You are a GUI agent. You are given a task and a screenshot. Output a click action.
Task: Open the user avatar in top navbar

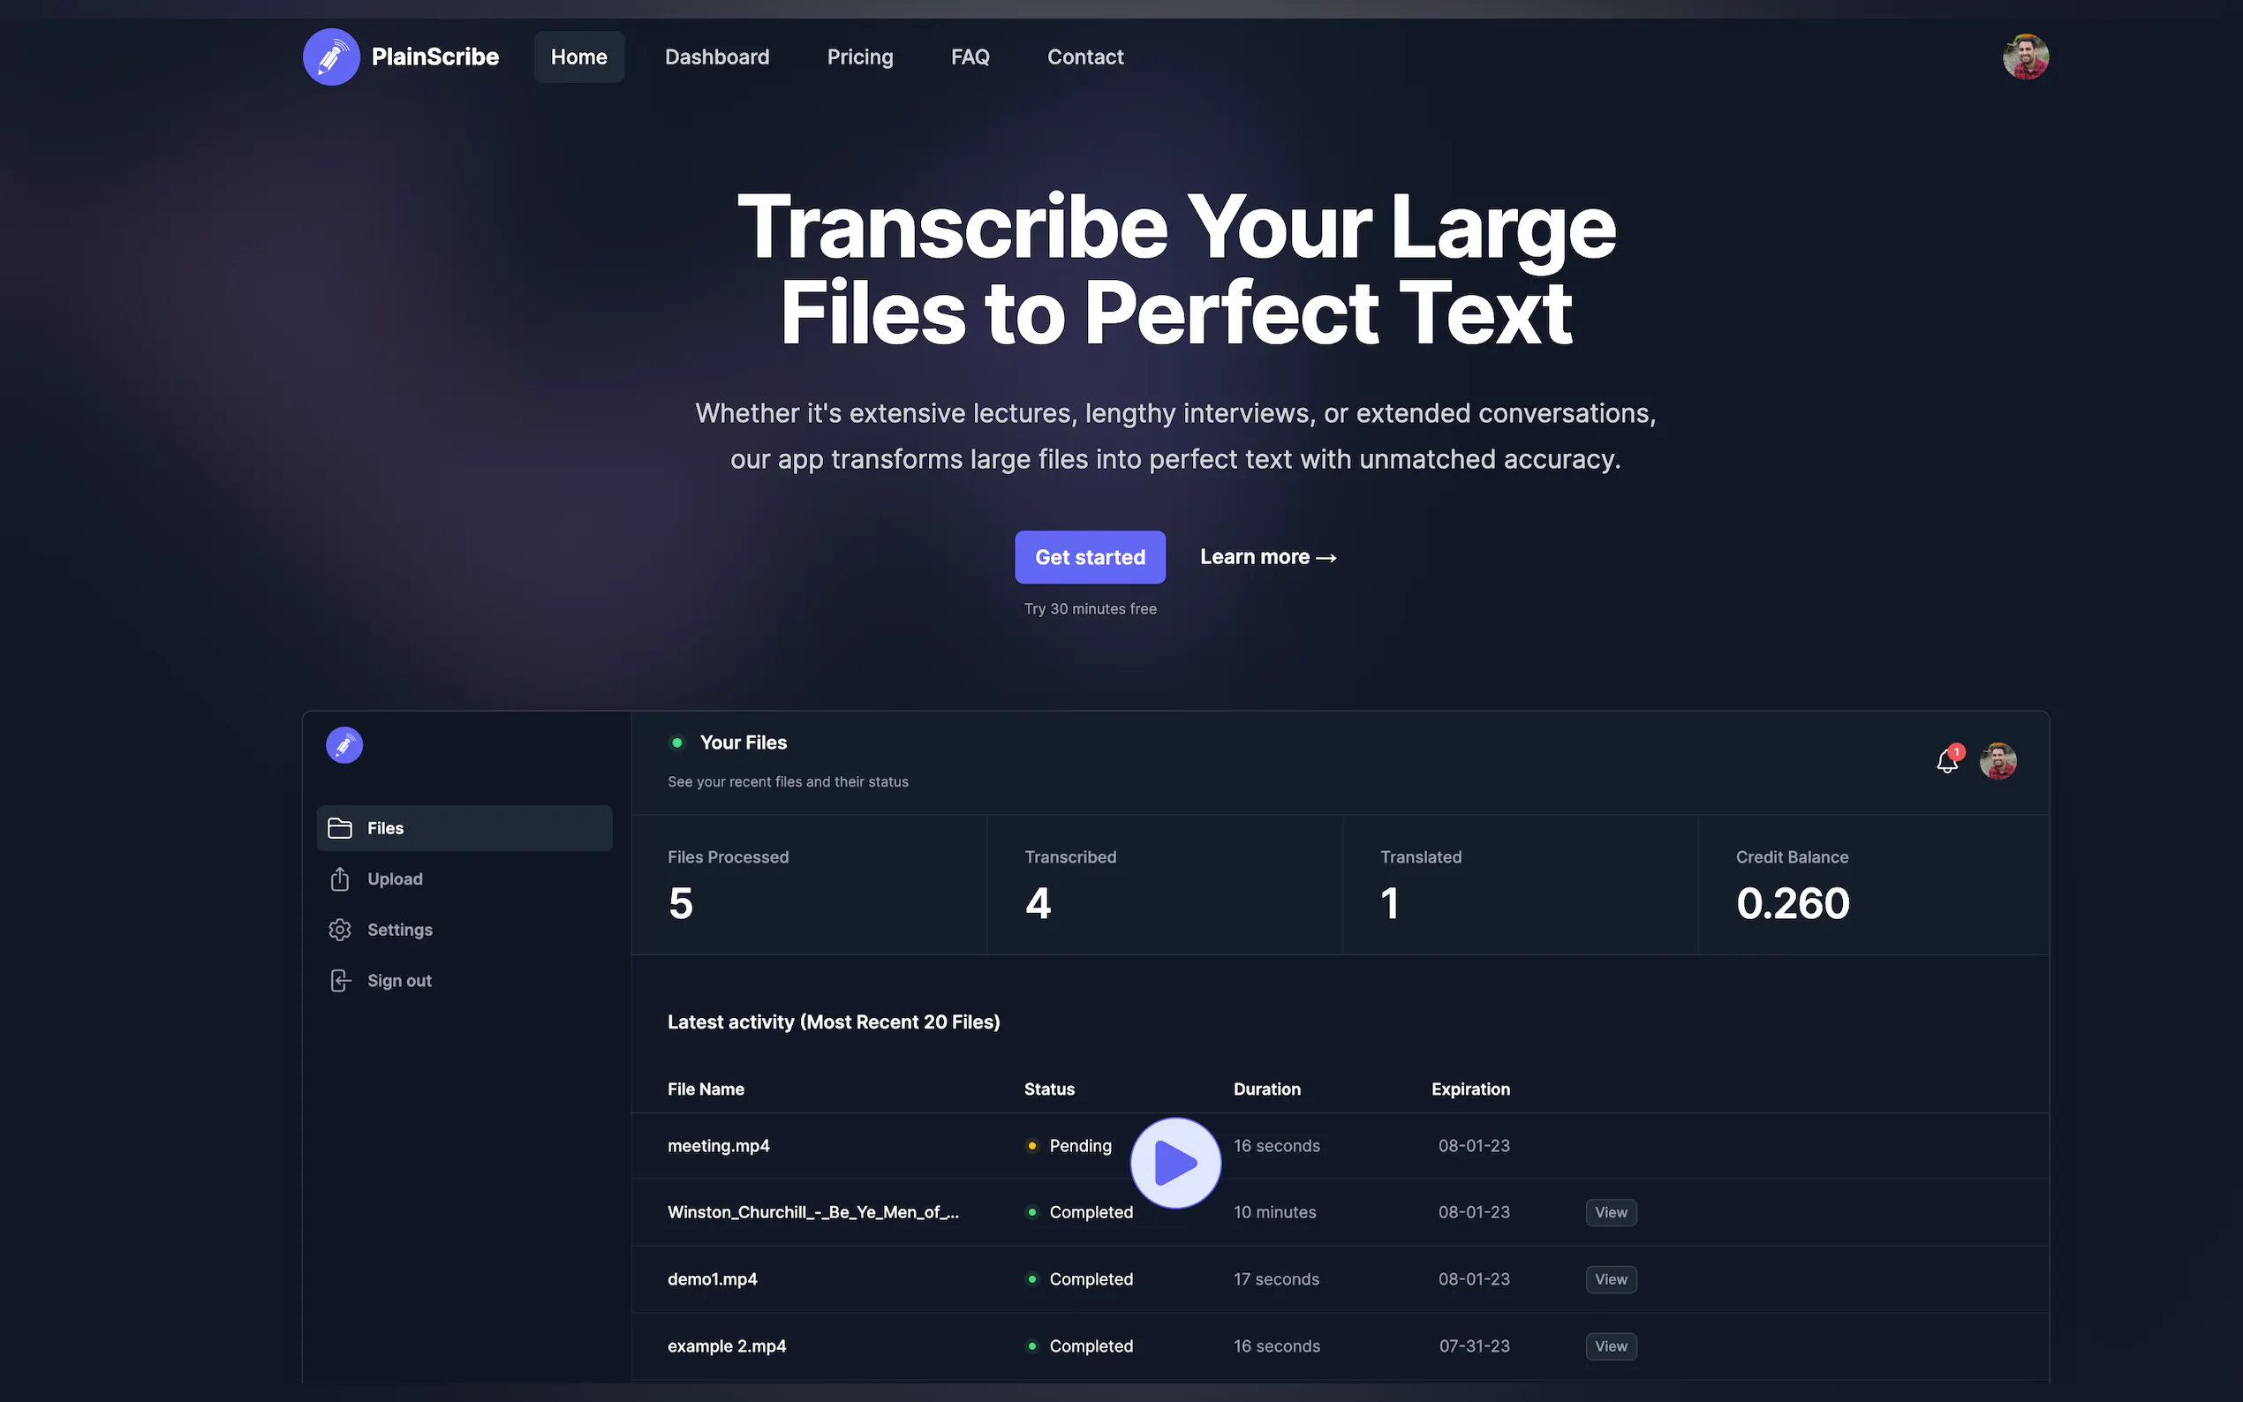click(2025, 57)
